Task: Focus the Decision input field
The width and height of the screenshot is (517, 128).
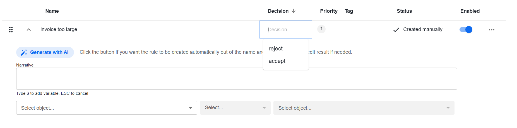Action: pyautogui.click(x=286, y=30)
